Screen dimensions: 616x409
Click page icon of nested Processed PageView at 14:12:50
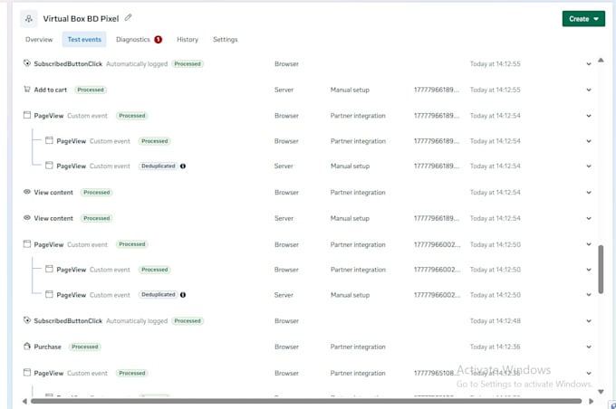coord(49,270)
